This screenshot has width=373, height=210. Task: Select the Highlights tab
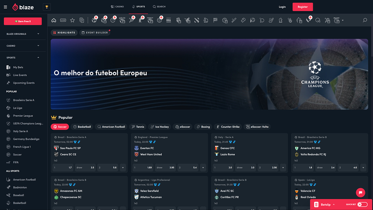[64, 33]
